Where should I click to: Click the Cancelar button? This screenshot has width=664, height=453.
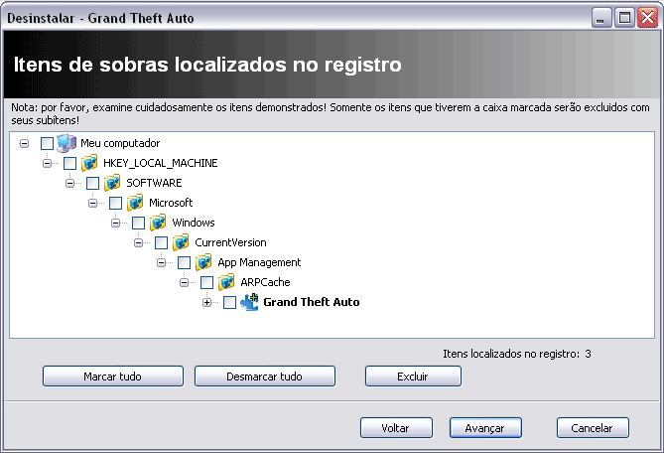pos(593,428)
